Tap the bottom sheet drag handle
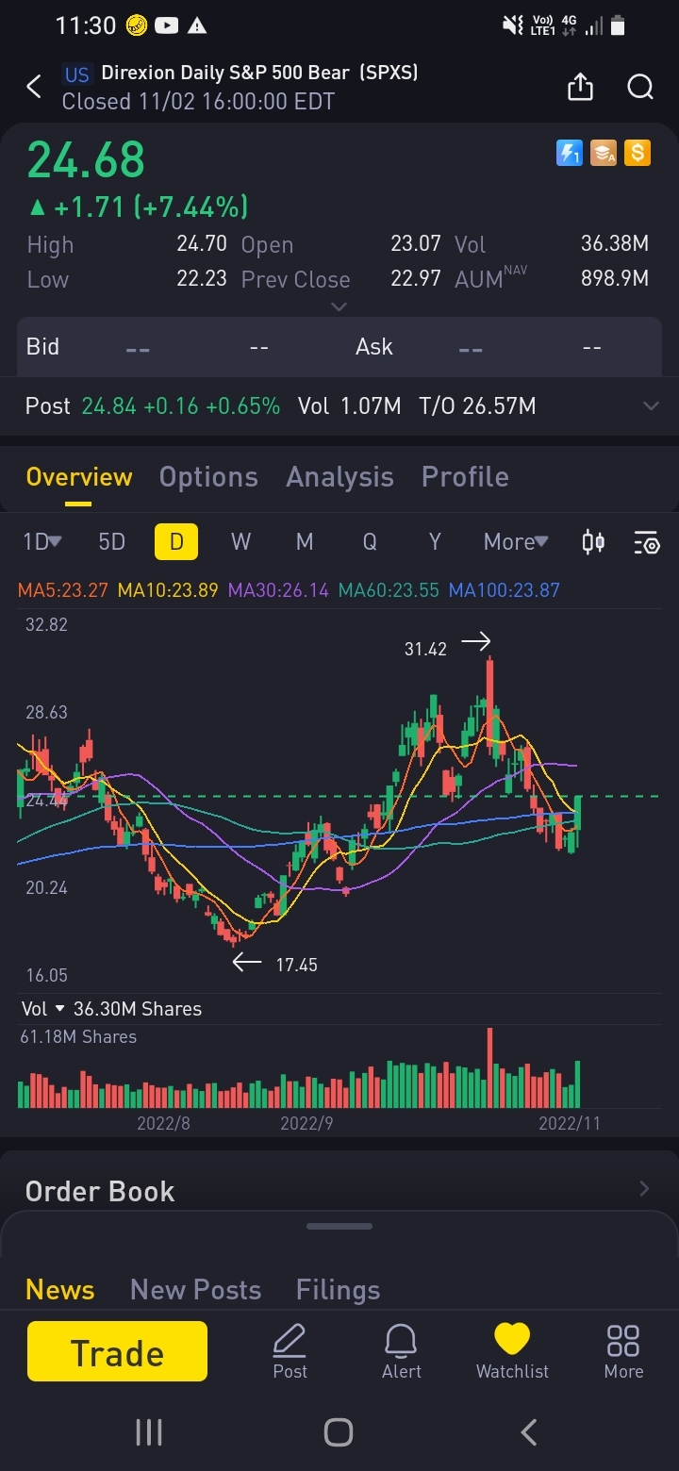The width and height of the screenshot is (679, 1471). click(x=339, y=1226)
